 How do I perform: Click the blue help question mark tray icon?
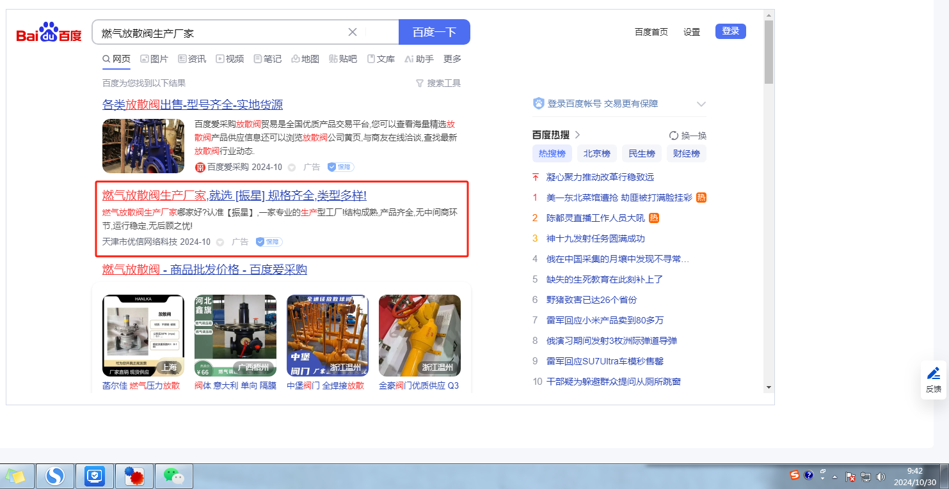(809, 476)
